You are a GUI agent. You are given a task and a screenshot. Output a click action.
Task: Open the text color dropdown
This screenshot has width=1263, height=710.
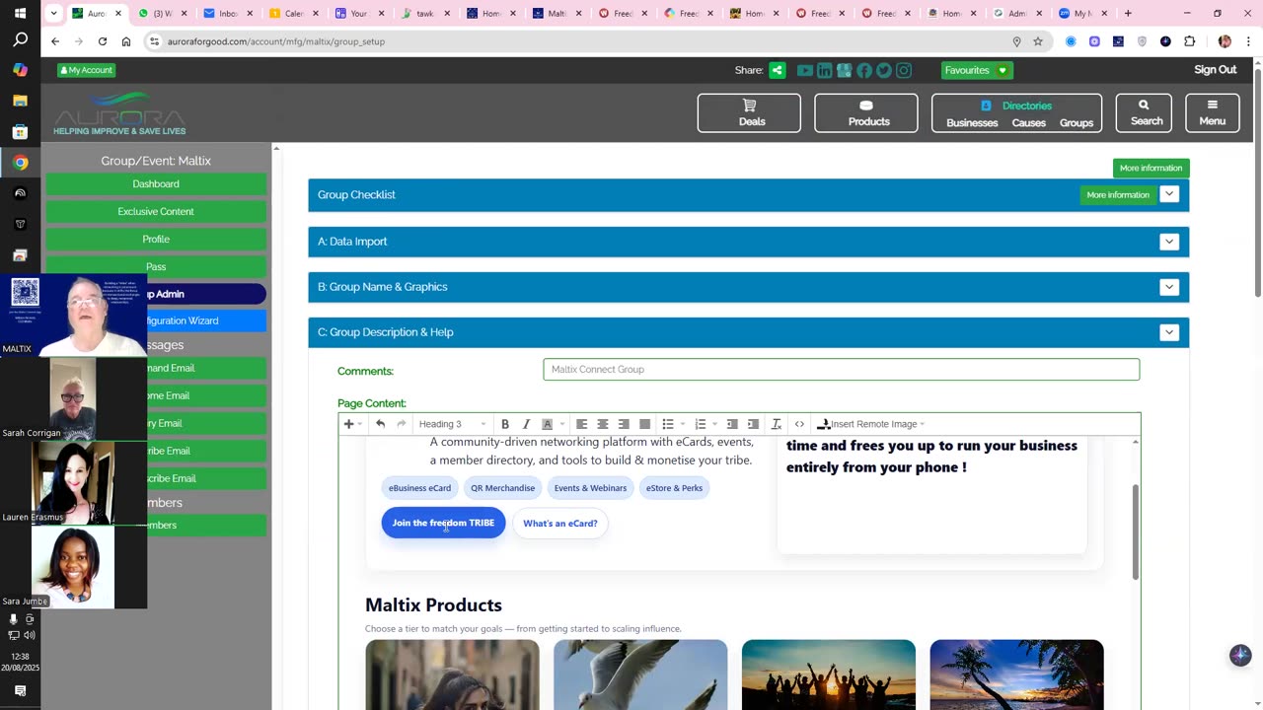point(562,424)
